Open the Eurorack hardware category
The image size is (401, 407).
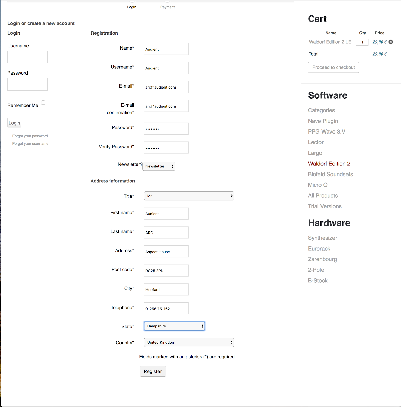tap(319, 249)
